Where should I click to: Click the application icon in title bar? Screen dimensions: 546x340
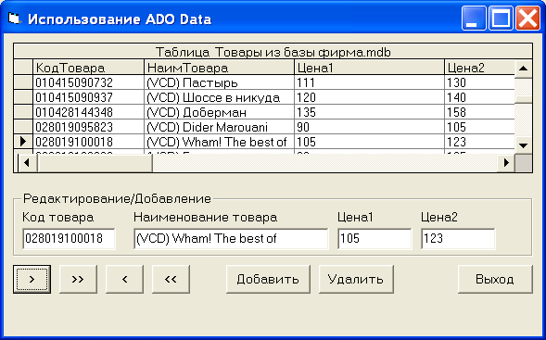click(x=14, y=19)
